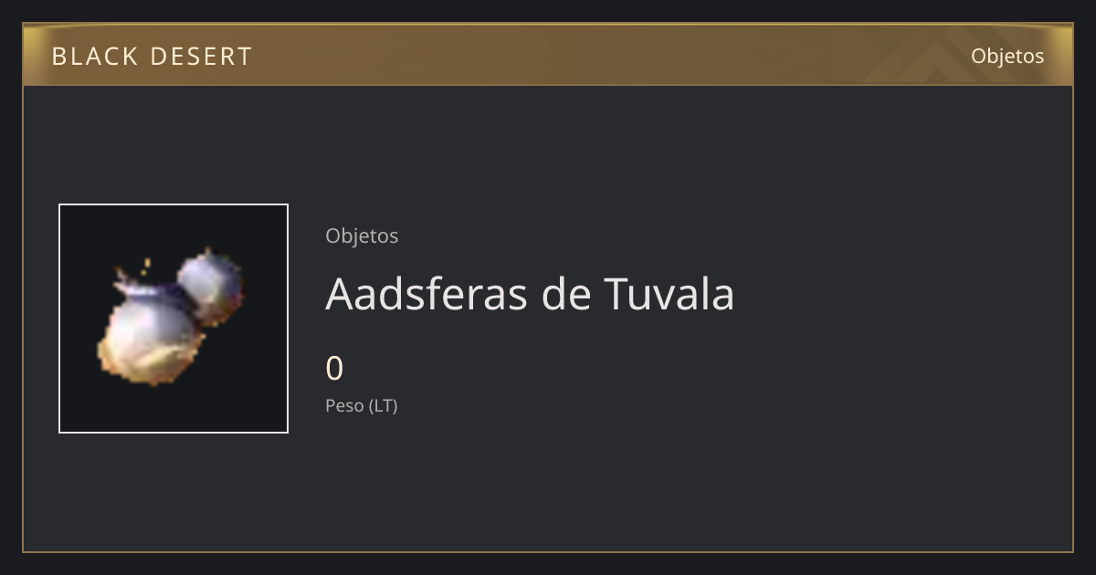
Task: Open Objetos in the top-right header
Action: pos(1007,56)
